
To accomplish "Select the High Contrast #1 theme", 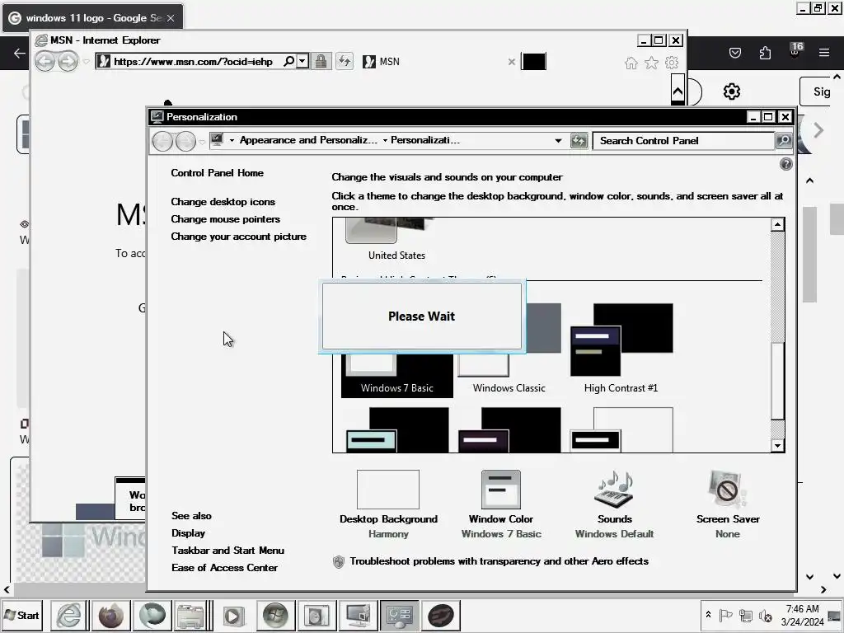I will click(x=621, y=349).
